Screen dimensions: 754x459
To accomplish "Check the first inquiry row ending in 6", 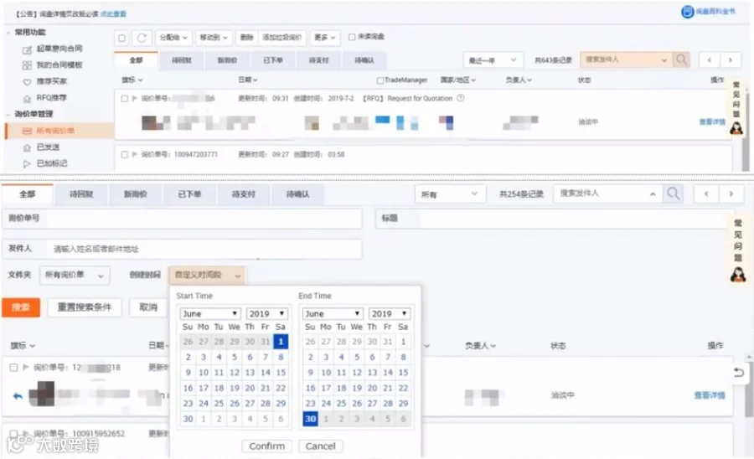I will tap(125, 99).
